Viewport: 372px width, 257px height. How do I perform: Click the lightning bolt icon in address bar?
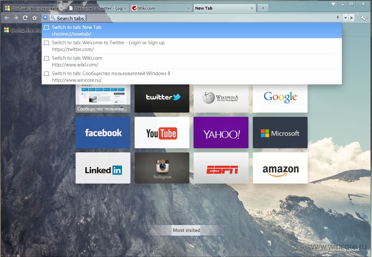[x=338, y=18]
